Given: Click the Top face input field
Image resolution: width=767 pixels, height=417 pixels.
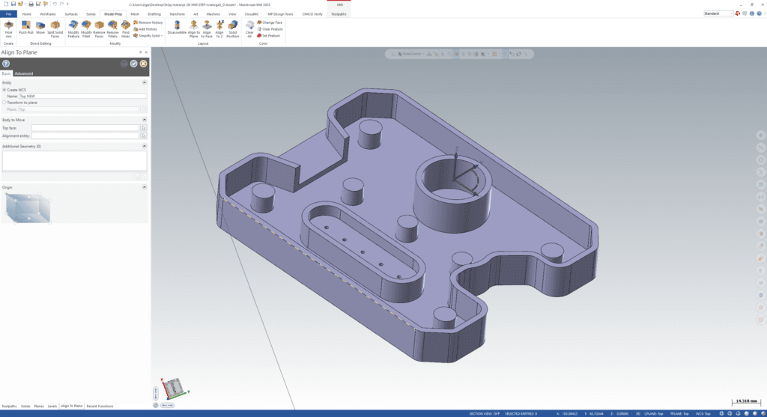Looking at the screenshot, I should coord(85,128).
